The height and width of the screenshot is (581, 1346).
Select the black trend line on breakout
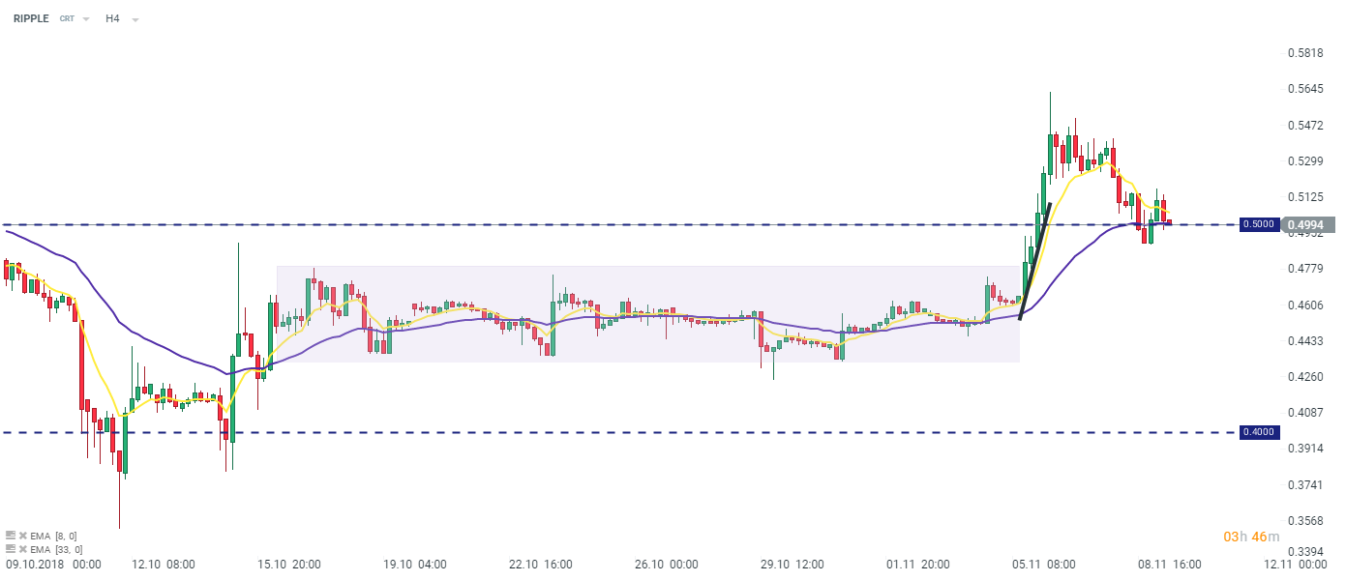point(1035,261)
